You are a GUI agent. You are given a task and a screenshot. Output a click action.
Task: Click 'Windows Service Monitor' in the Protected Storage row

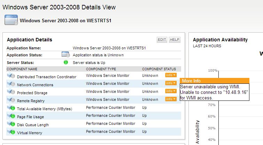click(x=108, y=91)
